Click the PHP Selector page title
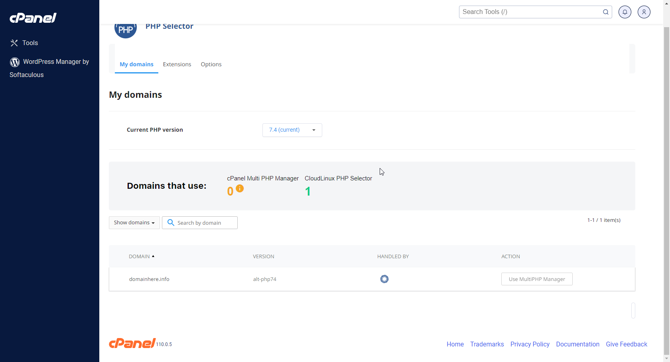This screenshot has height=362, width=670. 169,26
